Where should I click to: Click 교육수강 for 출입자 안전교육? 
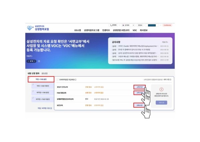click(139, 87)
